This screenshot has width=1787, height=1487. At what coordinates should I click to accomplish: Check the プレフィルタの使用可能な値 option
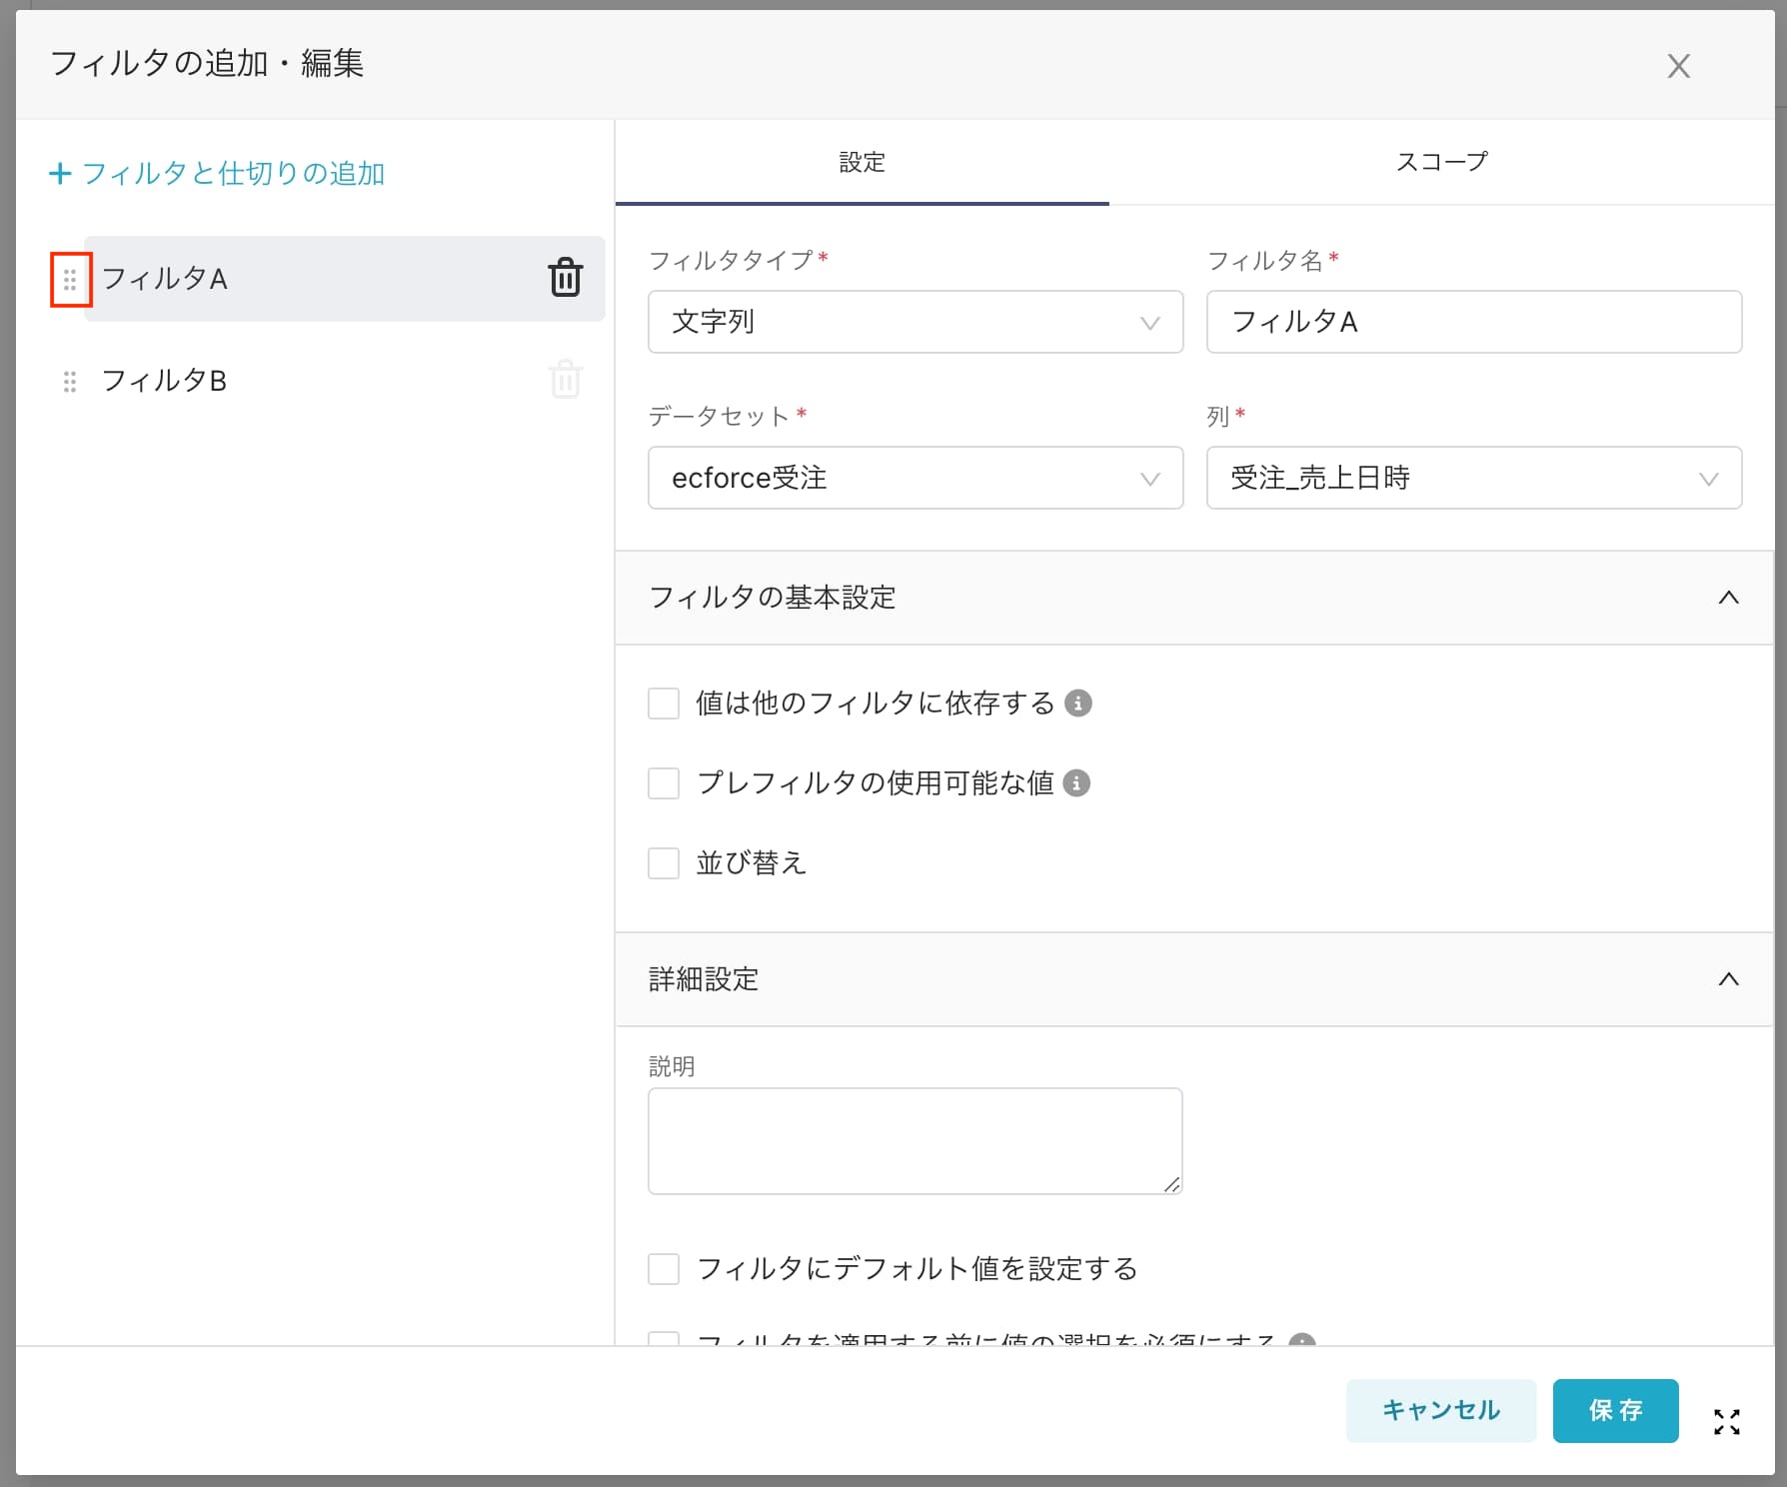tap(664, 783)
